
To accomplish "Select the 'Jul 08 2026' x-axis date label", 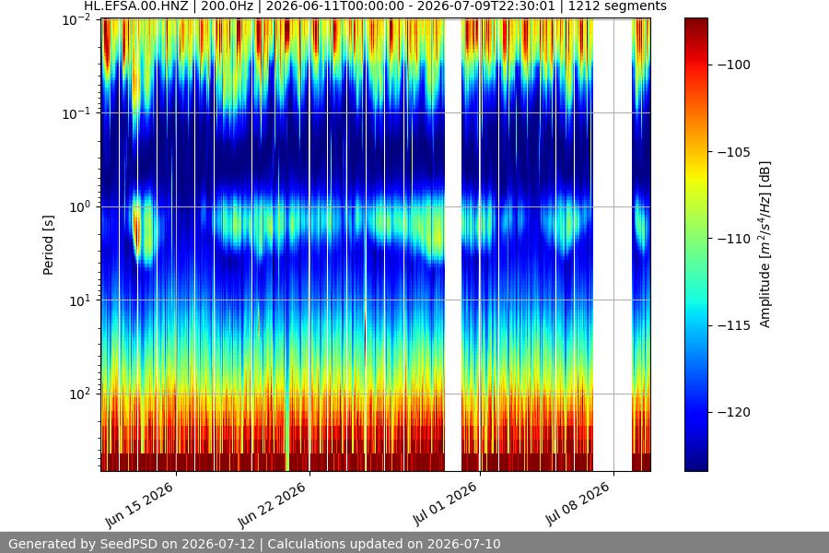I will point(578,504).
